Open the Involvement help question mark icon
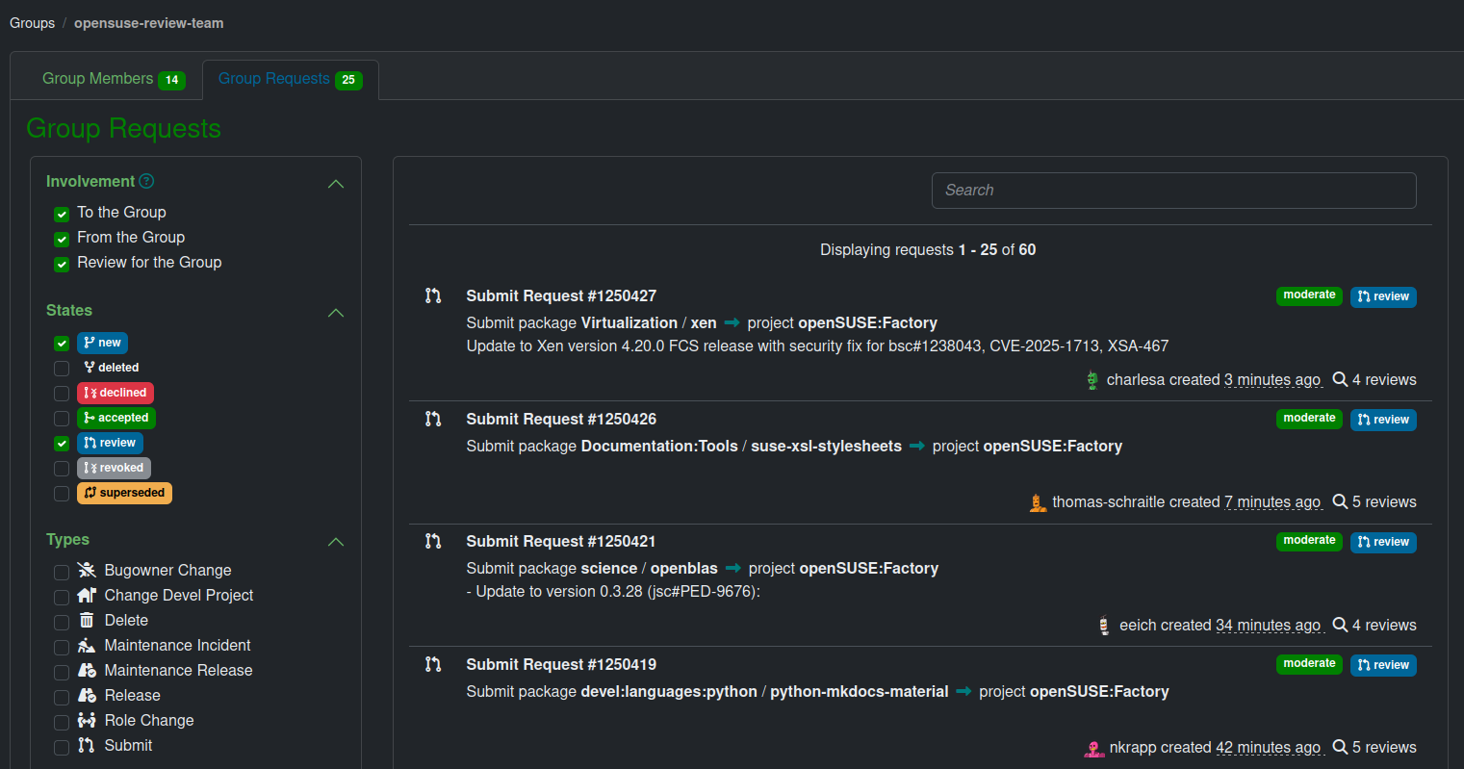The width and height of the screenshot is (1464, 769). (x=145, y=181)
